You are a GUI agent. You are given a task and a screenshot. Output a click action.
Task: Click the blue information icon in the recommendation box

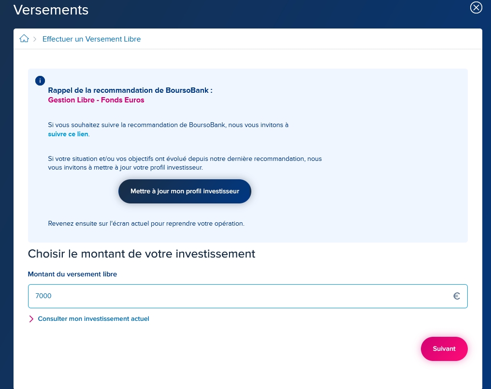pos(40,81)
